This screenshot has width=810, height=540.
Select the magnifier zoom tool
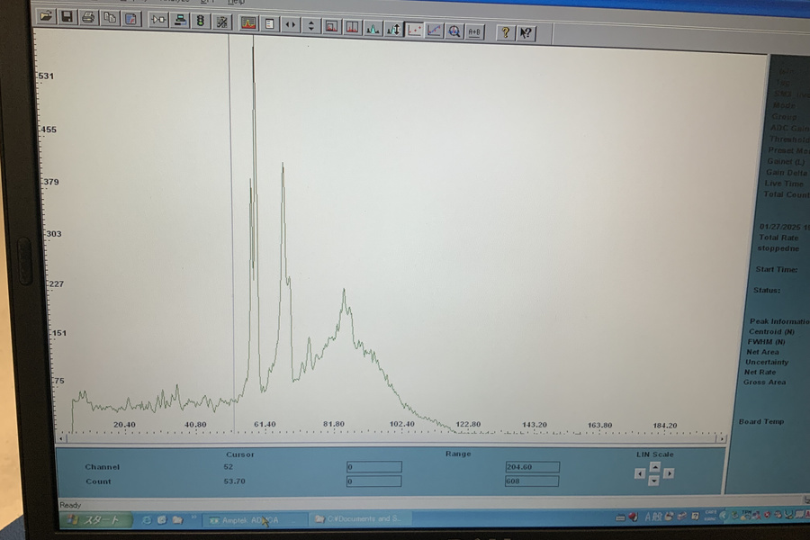pyautogui.click(x=454, y=31)
